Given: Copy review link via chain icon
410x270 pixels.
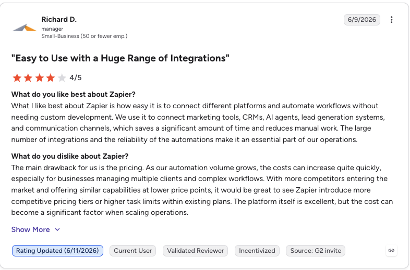Looking at the screenshot, I should [x=391, y=250].
